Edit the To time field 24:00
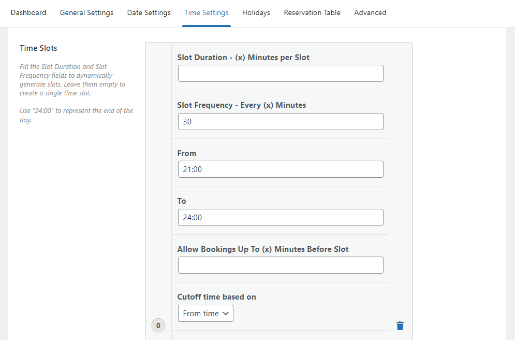The image size is (515, 340). point(281,217)
